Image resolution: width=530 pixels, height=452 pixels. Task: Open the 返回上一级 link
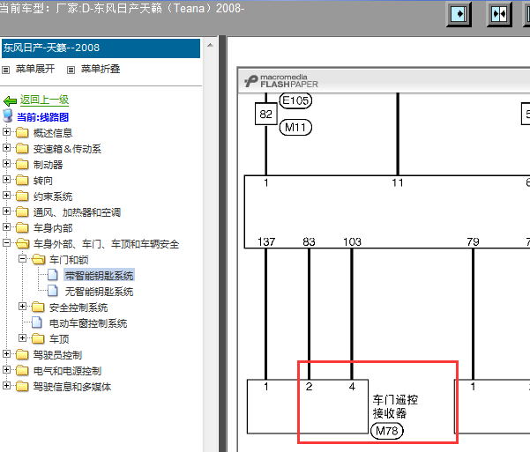[44, 100]
